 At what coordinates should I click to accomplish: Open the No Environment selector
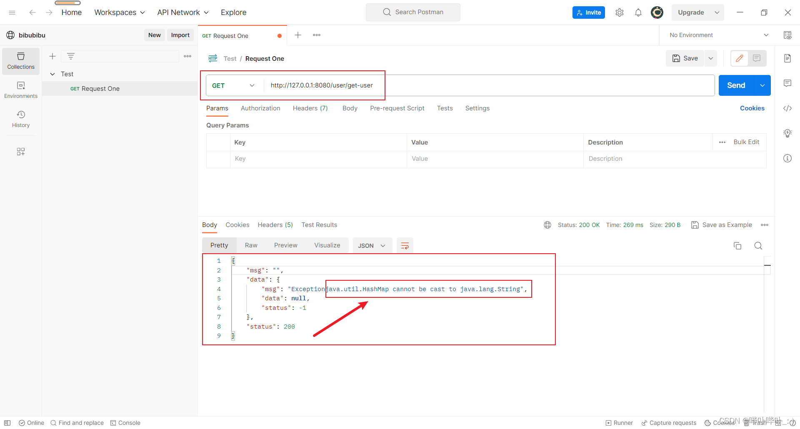point(719,35)
